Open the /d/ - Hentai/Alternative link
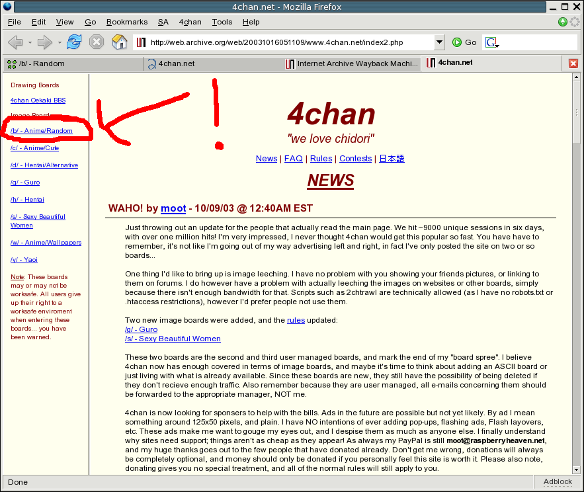The image size is (584, 492). tap(44, 165)
